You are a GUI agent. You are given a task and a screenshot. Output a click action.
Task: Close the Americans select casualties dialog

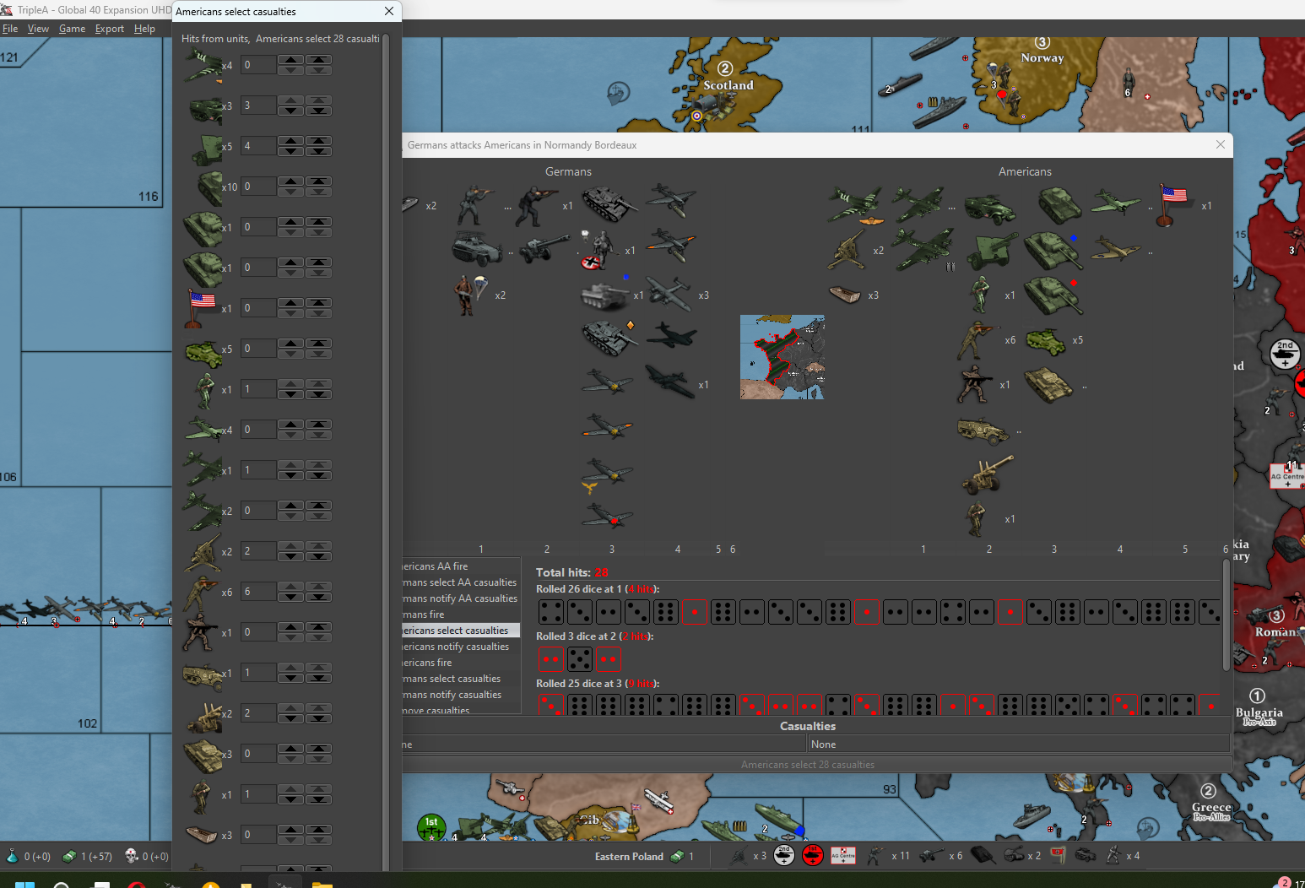click(x=389, y=11)
